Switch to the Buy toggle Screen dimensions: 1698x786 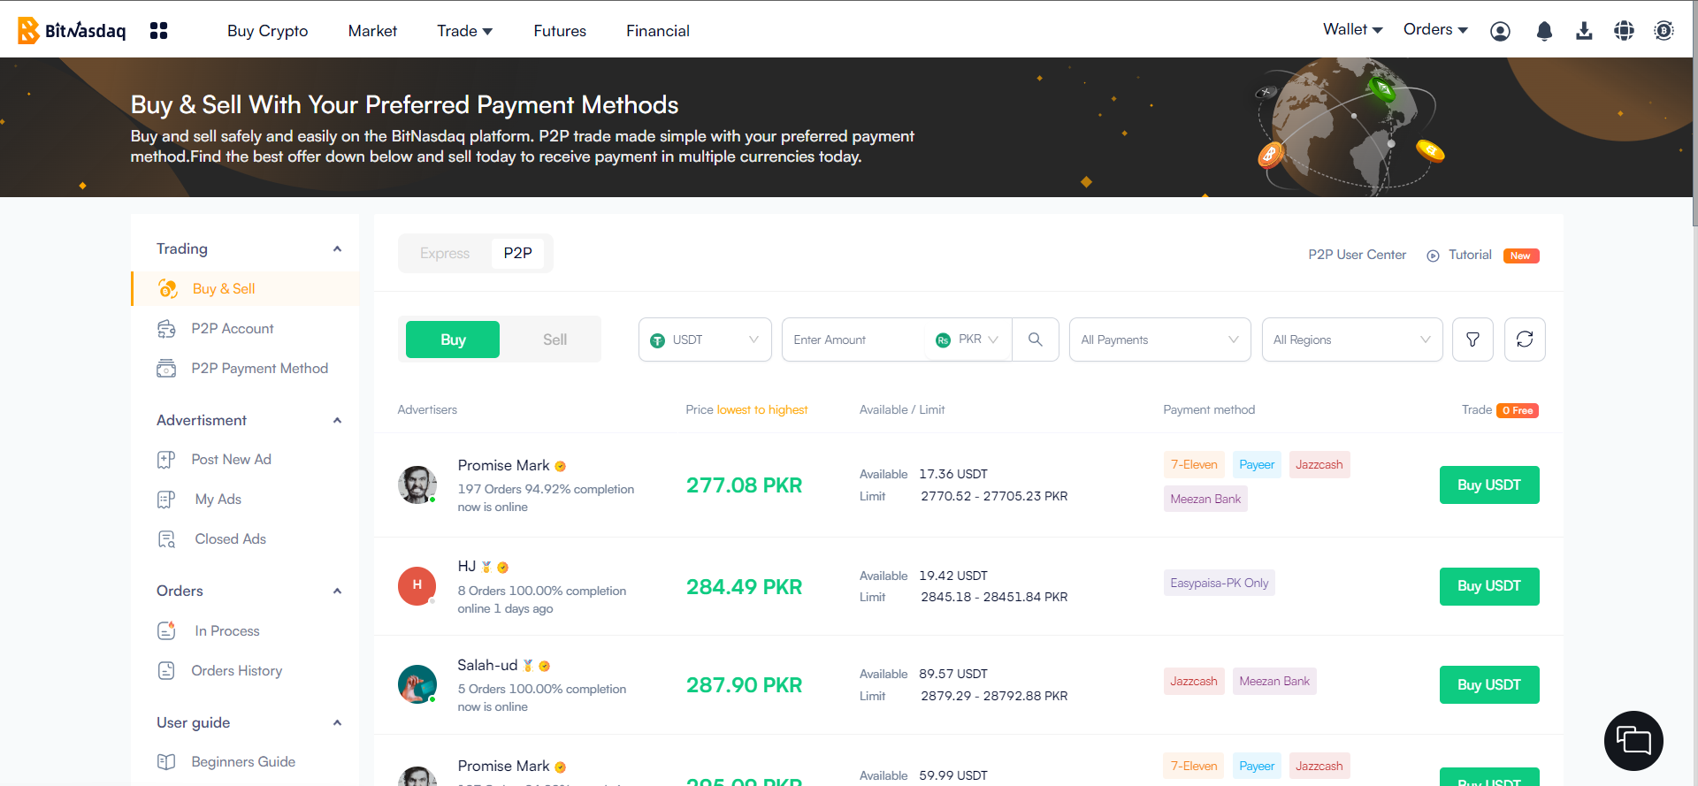point(453,340)
